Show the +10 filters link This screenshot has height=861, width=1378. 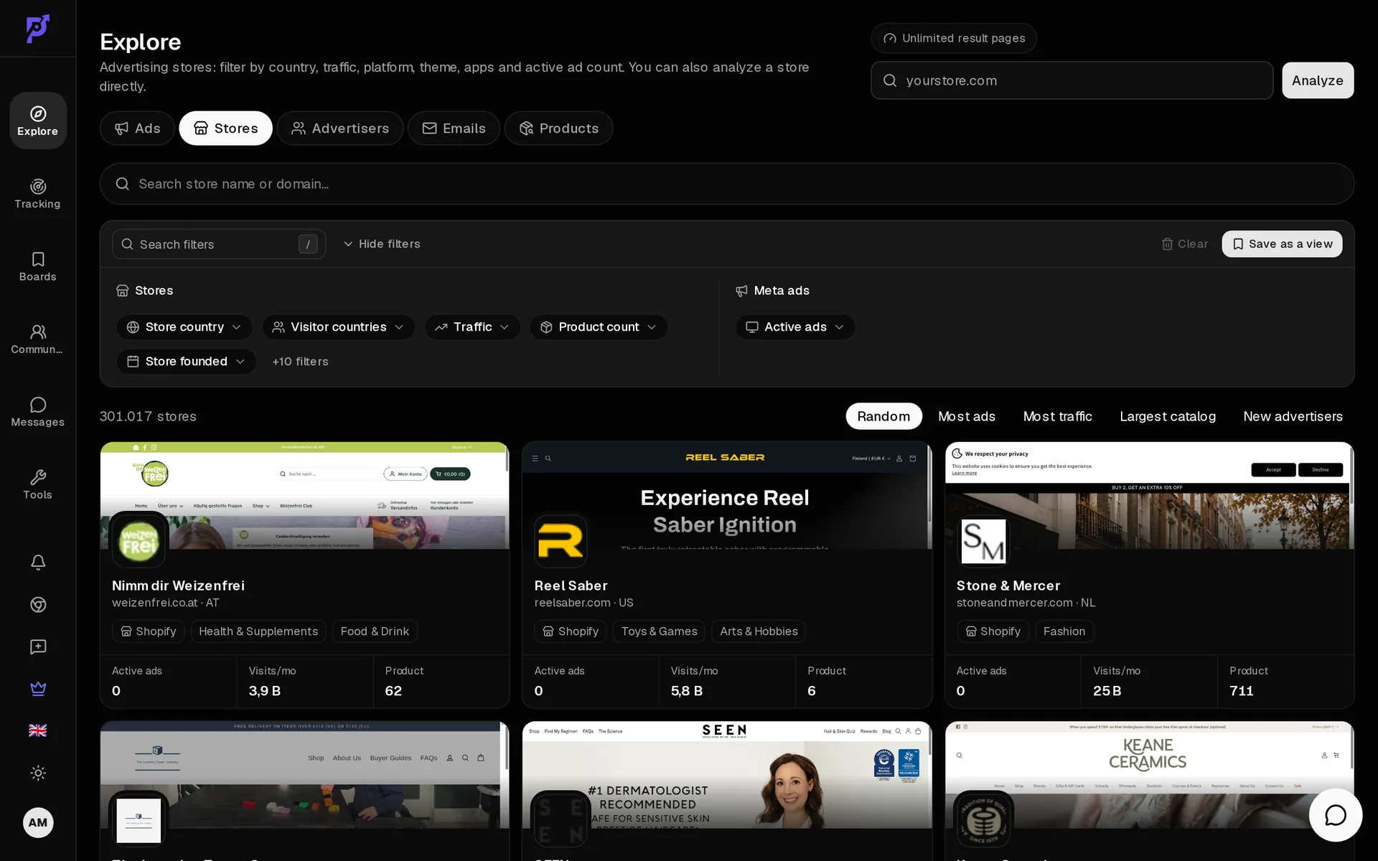[x=300, y=362]
